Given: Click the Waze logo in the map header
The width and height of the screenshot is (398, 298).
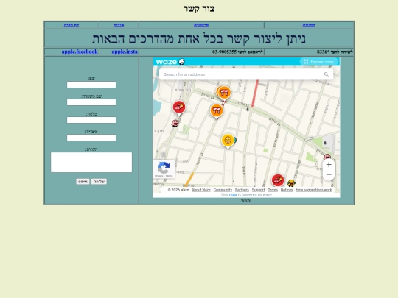Looking at the screenshot, I should (167, 62).
